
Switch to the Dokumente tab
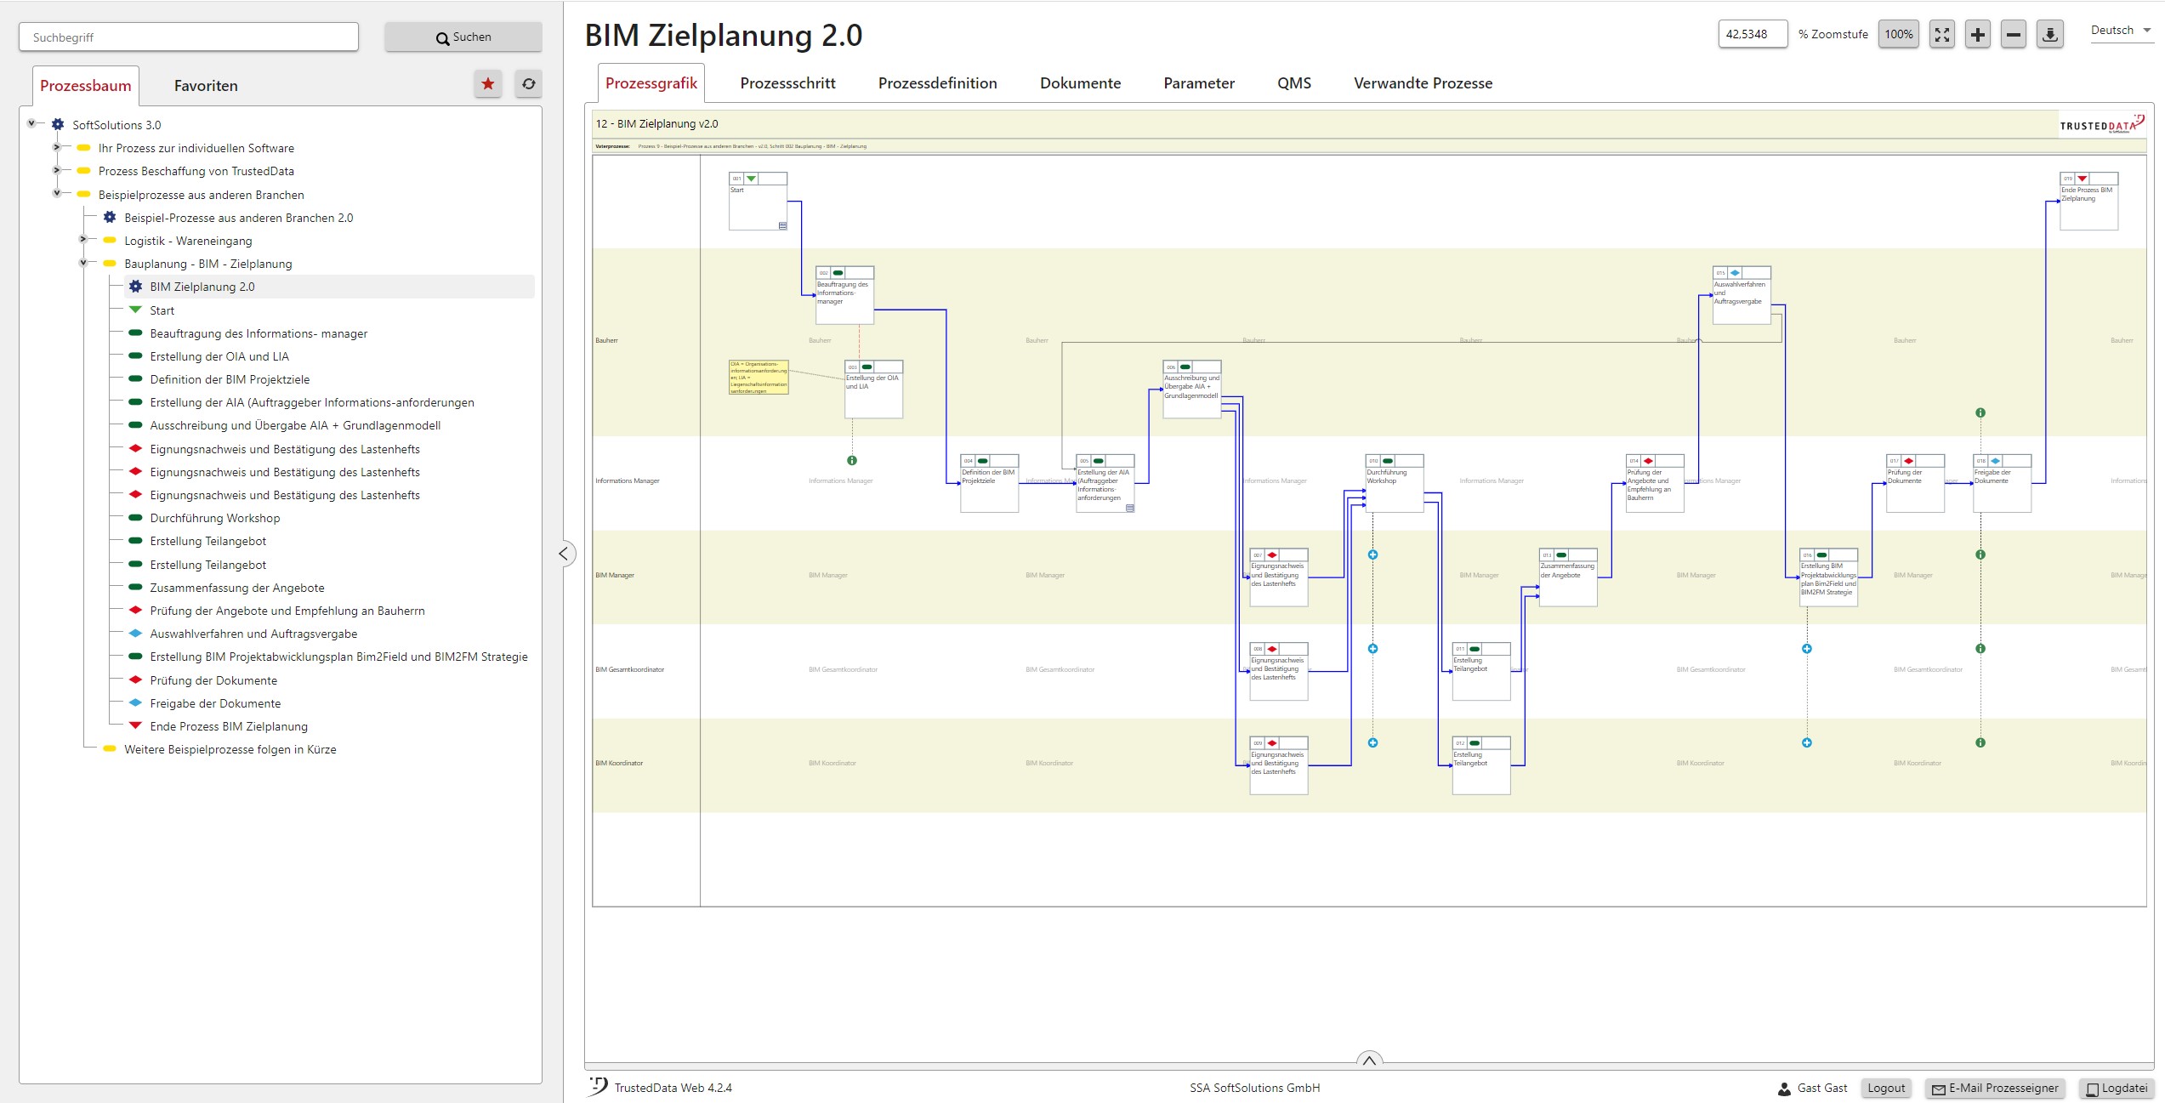point(1080,83)
